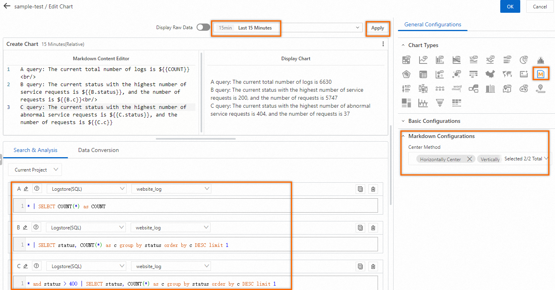
Task: Open query A Logstore(SQL) dropdown
Action: pos(87,189)
